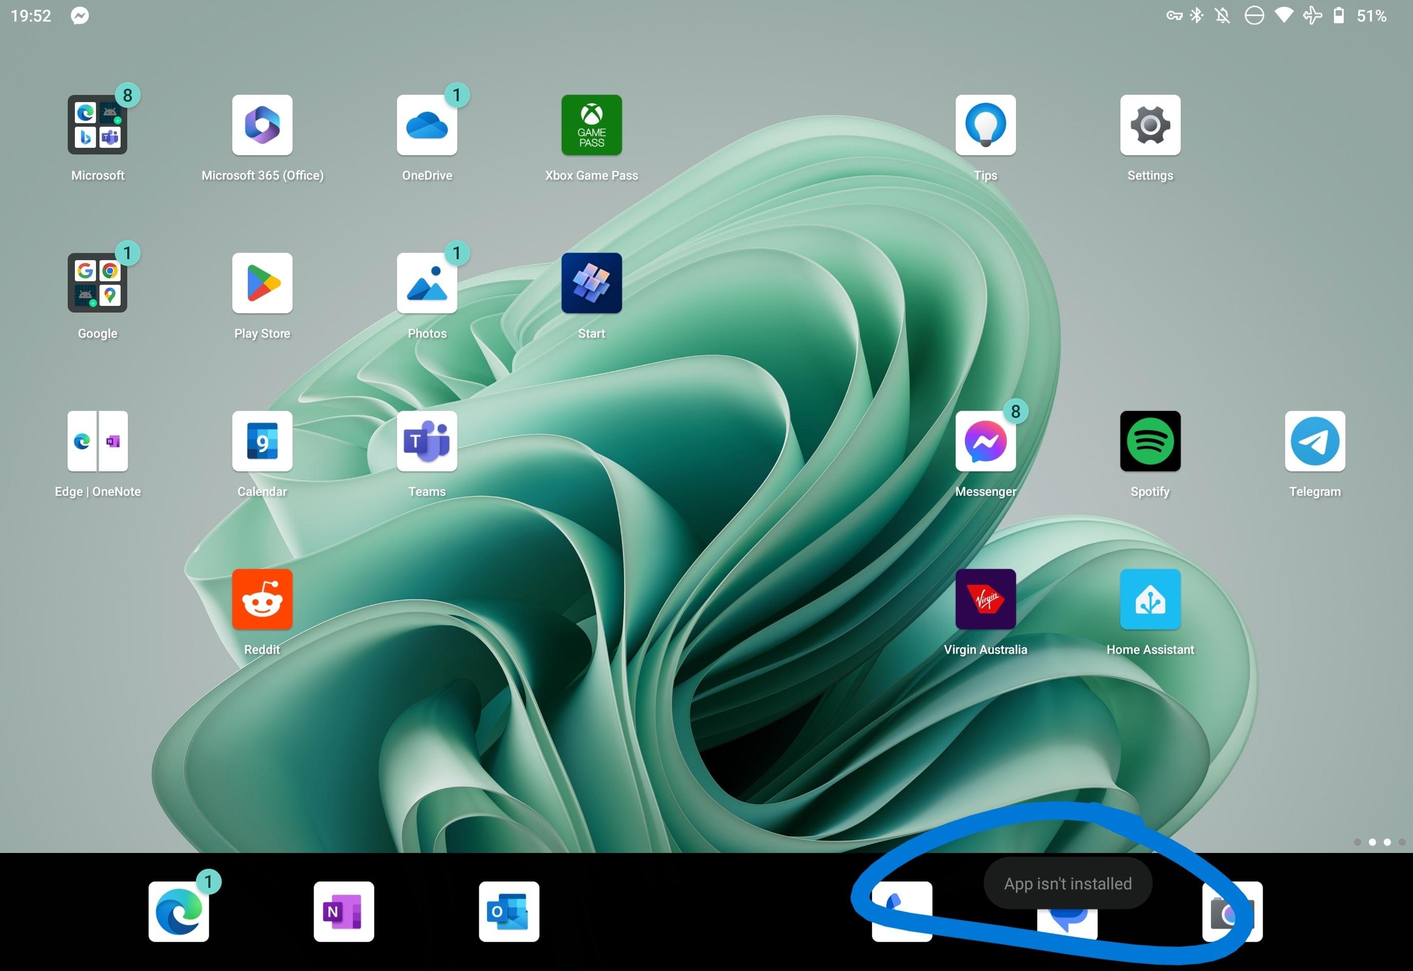The width and height of the screenshot is (1413, 971).
Task: Launch the Reddit app
Action: [262, 599]
